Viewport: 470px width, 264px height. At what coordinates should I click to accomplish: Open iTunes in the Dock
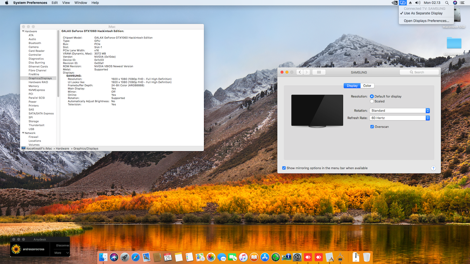pyautogui.click(x=243, y=257)
